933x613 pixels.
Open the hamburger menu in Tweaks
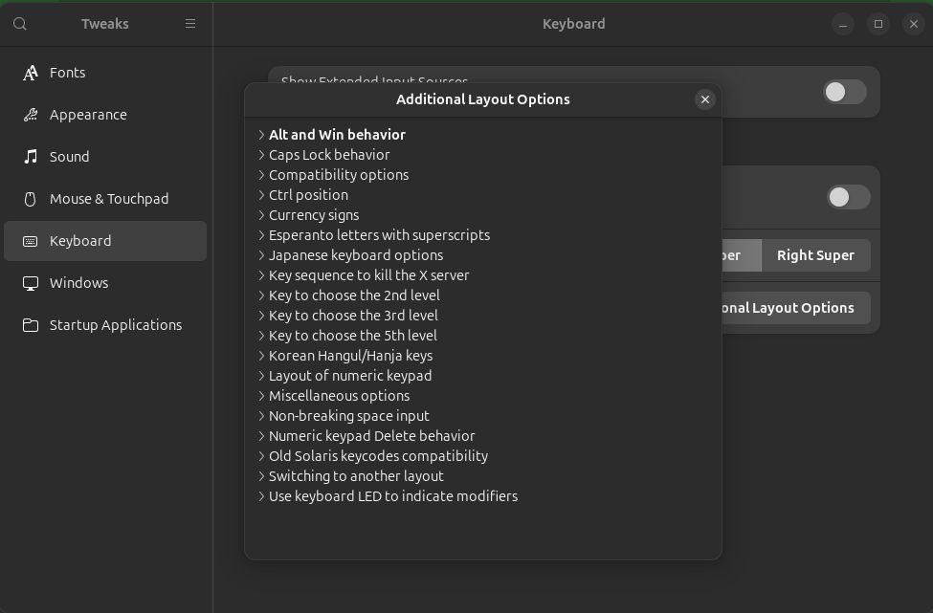(190, 24)
